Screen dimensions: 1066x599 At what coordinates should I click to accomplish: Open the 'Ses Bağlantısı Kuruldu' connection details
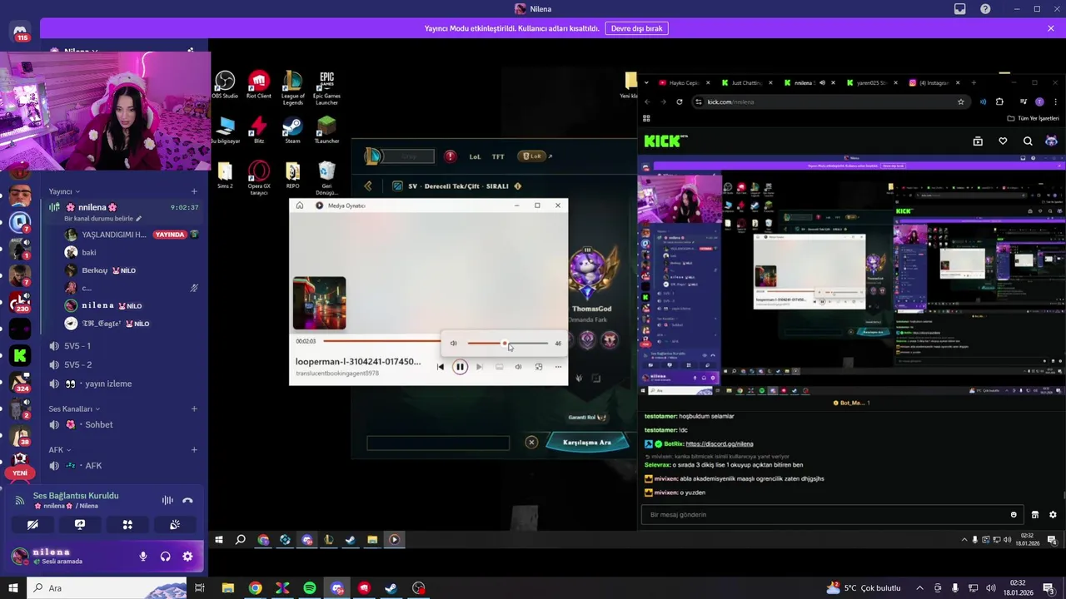pos(76,496)
